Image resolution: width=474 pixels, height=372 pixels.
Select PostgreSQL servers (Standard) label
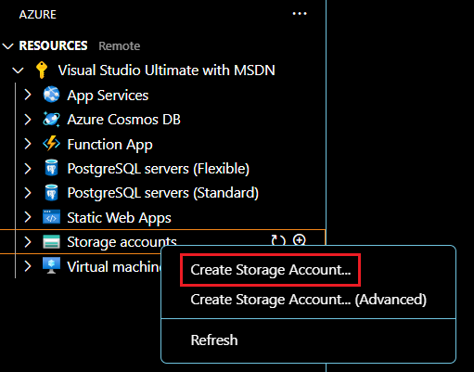click(163, 193)
